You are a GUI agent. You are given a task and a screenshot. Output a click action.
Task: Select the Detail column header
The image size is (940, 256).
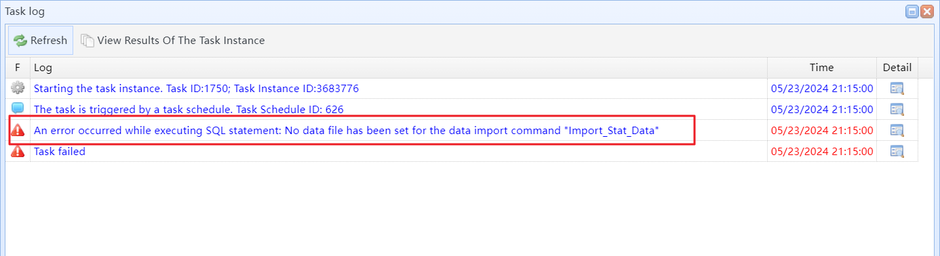click(897, 68)
